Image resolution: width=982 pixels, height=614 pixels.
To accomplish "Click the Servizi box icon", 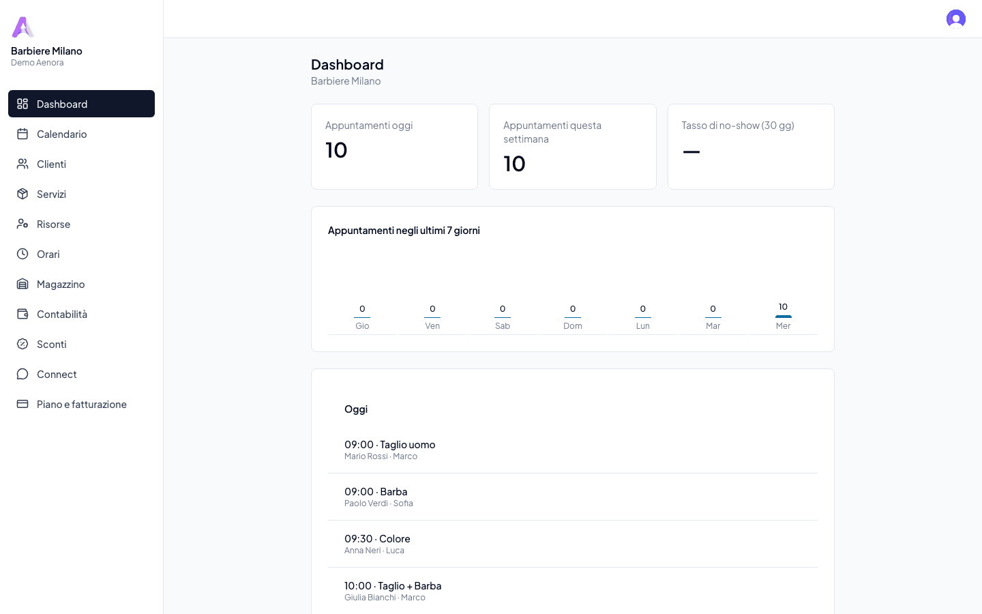I will coord(23,194).
